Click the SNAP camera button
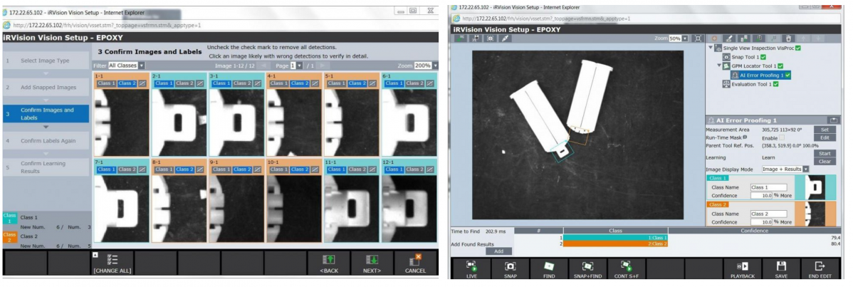Image resolution: width=853 pixels, height=287 pixels. click(511, 269)
